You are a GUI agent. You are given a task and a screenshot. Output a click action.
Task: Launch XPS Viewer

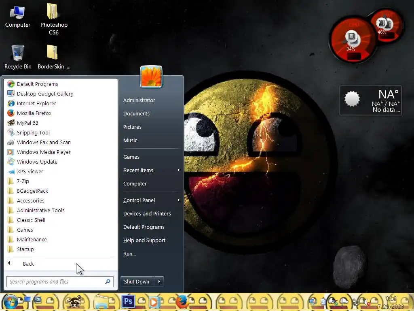[61, 172]
